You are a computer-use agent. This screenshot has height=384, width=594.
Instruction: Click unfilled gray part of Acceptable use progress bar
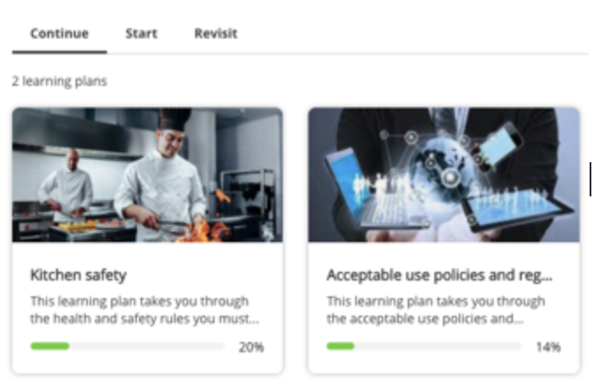(438, 346)
